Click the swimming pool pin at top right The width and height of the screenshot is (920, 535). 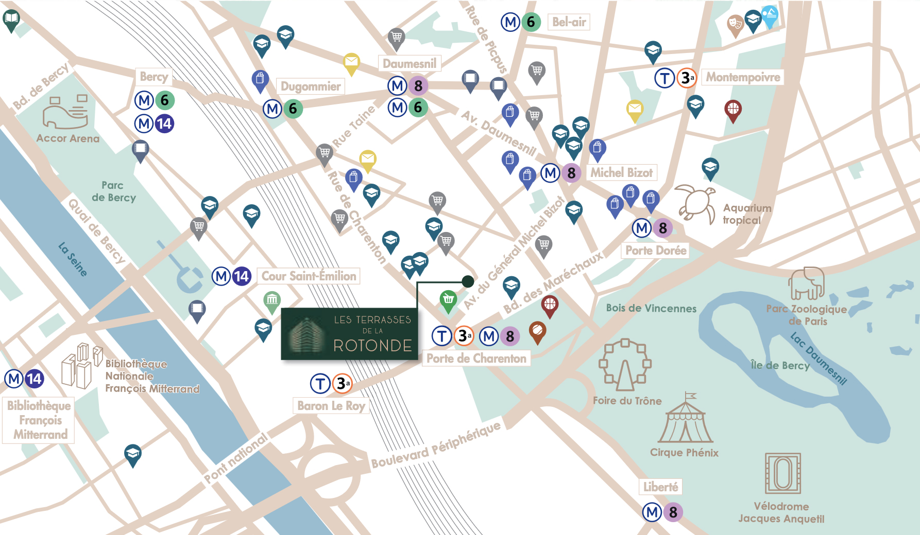pyautogui.click(x=769, y=16)
